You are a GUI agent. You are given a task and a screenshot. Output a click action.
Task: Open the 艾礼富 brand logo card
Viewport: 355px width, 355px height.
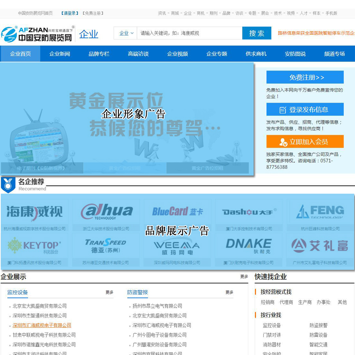(319, 250)
